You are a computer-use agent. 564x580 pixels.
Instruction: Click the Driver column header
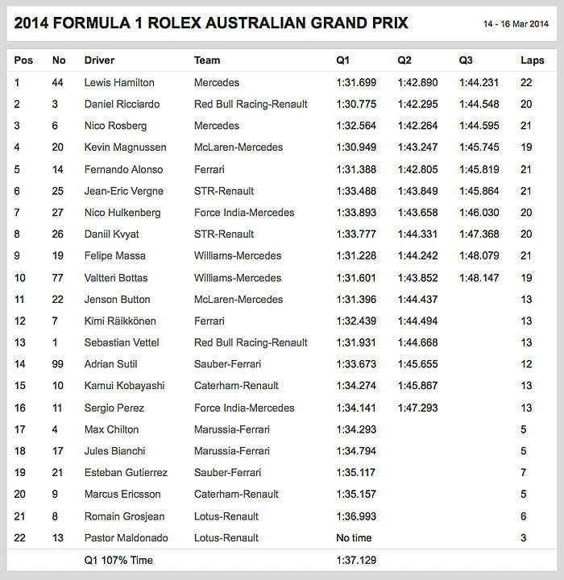click(x=99, y=60)
